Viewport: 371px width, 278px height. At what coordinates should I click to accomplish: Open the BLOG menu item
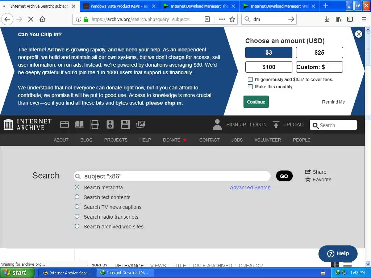coord(86,140)
